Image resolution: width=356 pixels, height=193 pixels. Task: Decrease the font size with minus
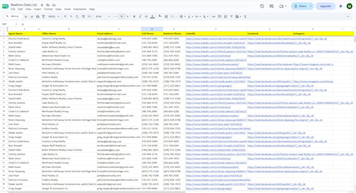pyautogui.click(x=116, y=17)
